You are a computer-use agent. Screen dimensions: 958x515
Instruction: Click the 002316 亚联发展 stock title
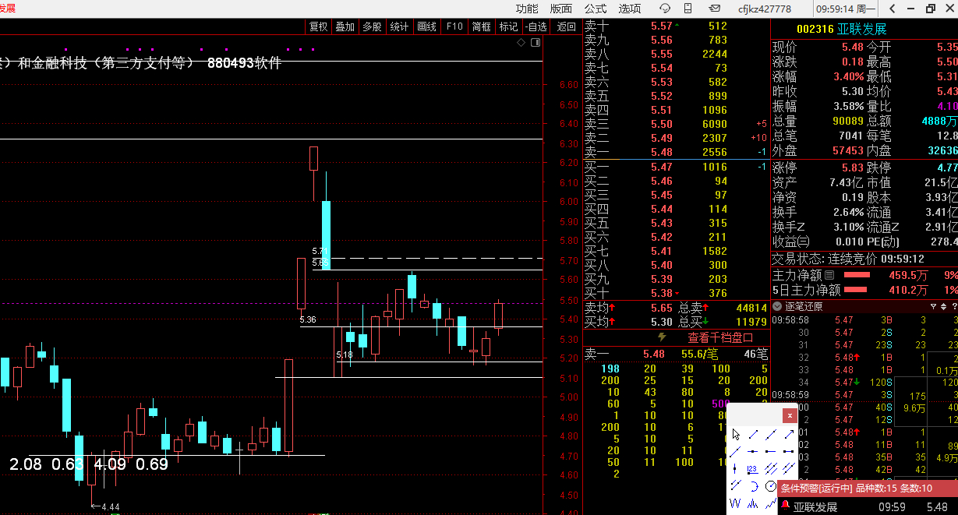(841, 29)
